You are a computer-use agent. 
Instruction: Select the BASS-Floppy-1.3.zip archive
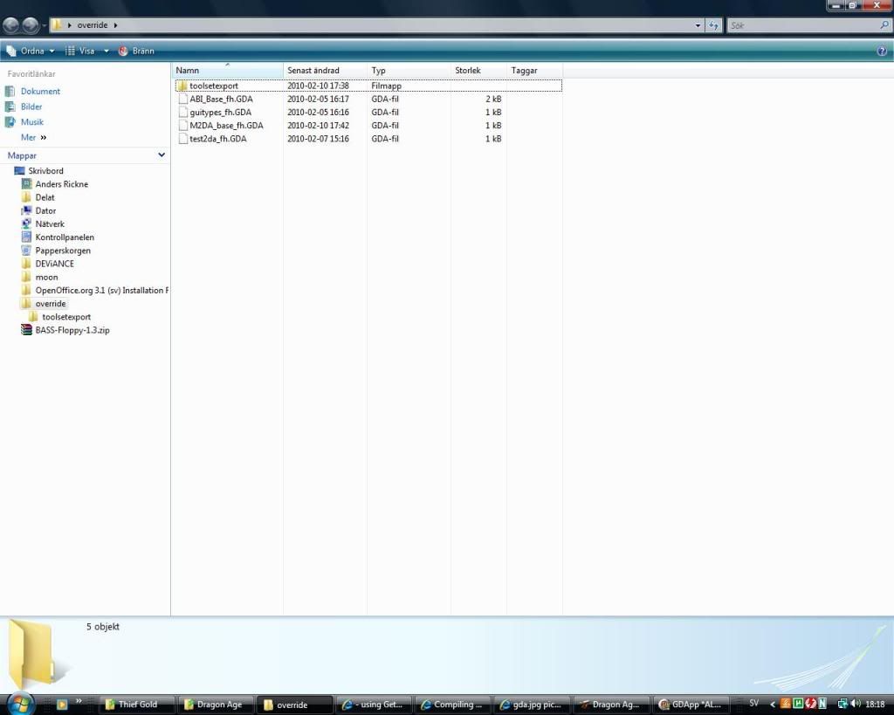tap(72, 330)
